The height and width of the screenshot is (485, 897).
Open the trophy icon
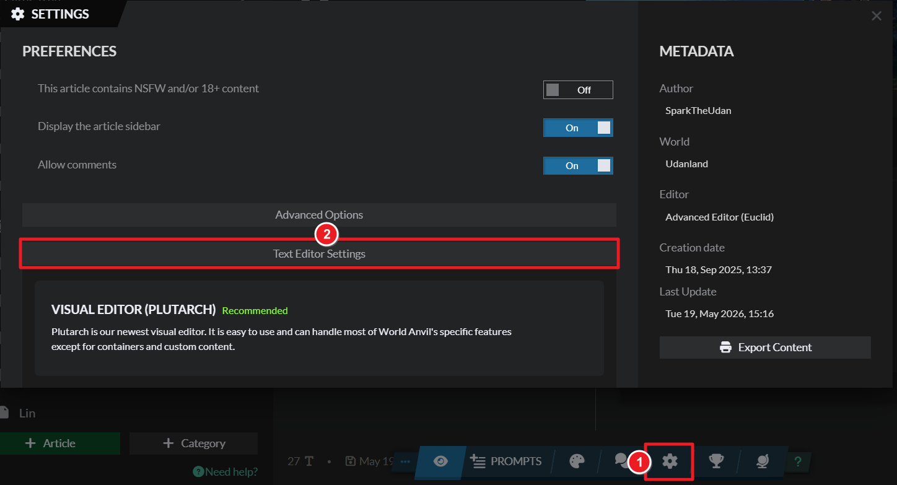716,461
